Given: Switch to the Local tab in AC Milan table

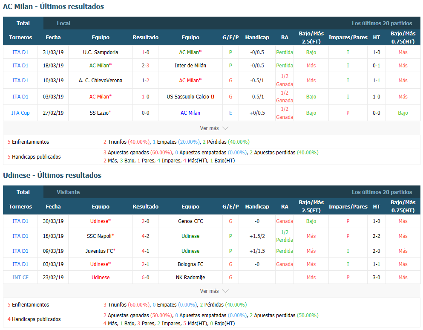Looking at the screenshot, I should pyautogui.click(x=63, y=23).
